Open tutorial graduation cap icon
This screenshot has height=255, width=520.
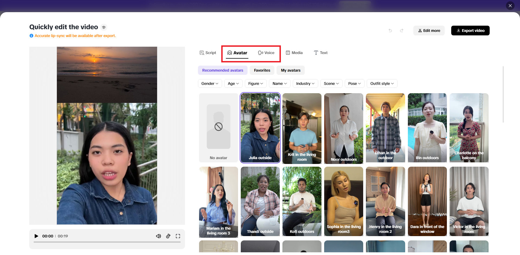[104, 27]
